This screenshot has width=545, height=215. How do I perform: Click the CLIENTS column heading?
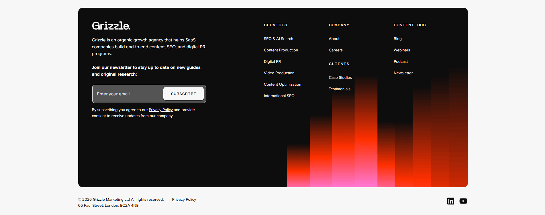[x=339, y=64]
